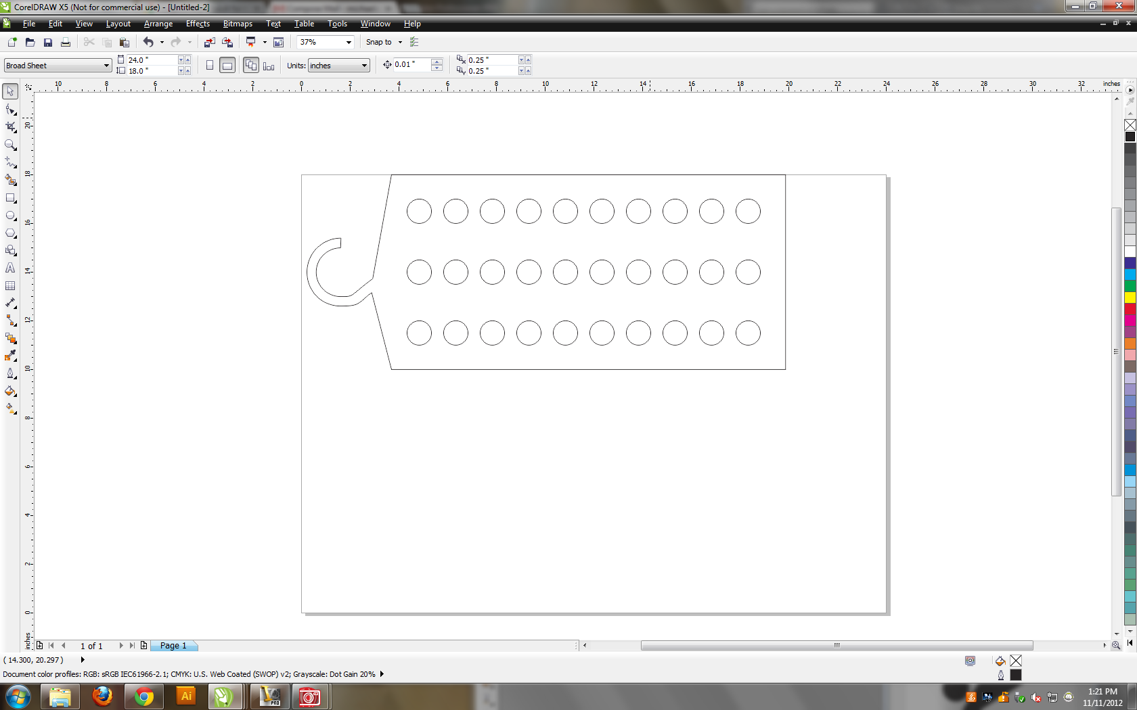This screenshot has height=710, width=1137.
Task: Print the document
Action: (x=66, y=42)
